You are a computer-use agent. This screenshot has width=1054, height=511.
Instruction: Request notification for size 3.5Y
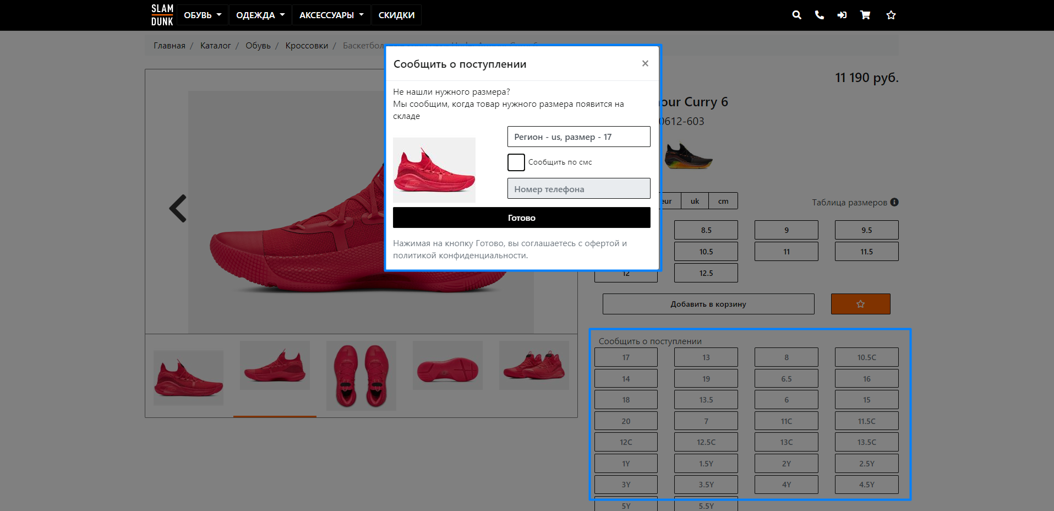tap(706, 485)
